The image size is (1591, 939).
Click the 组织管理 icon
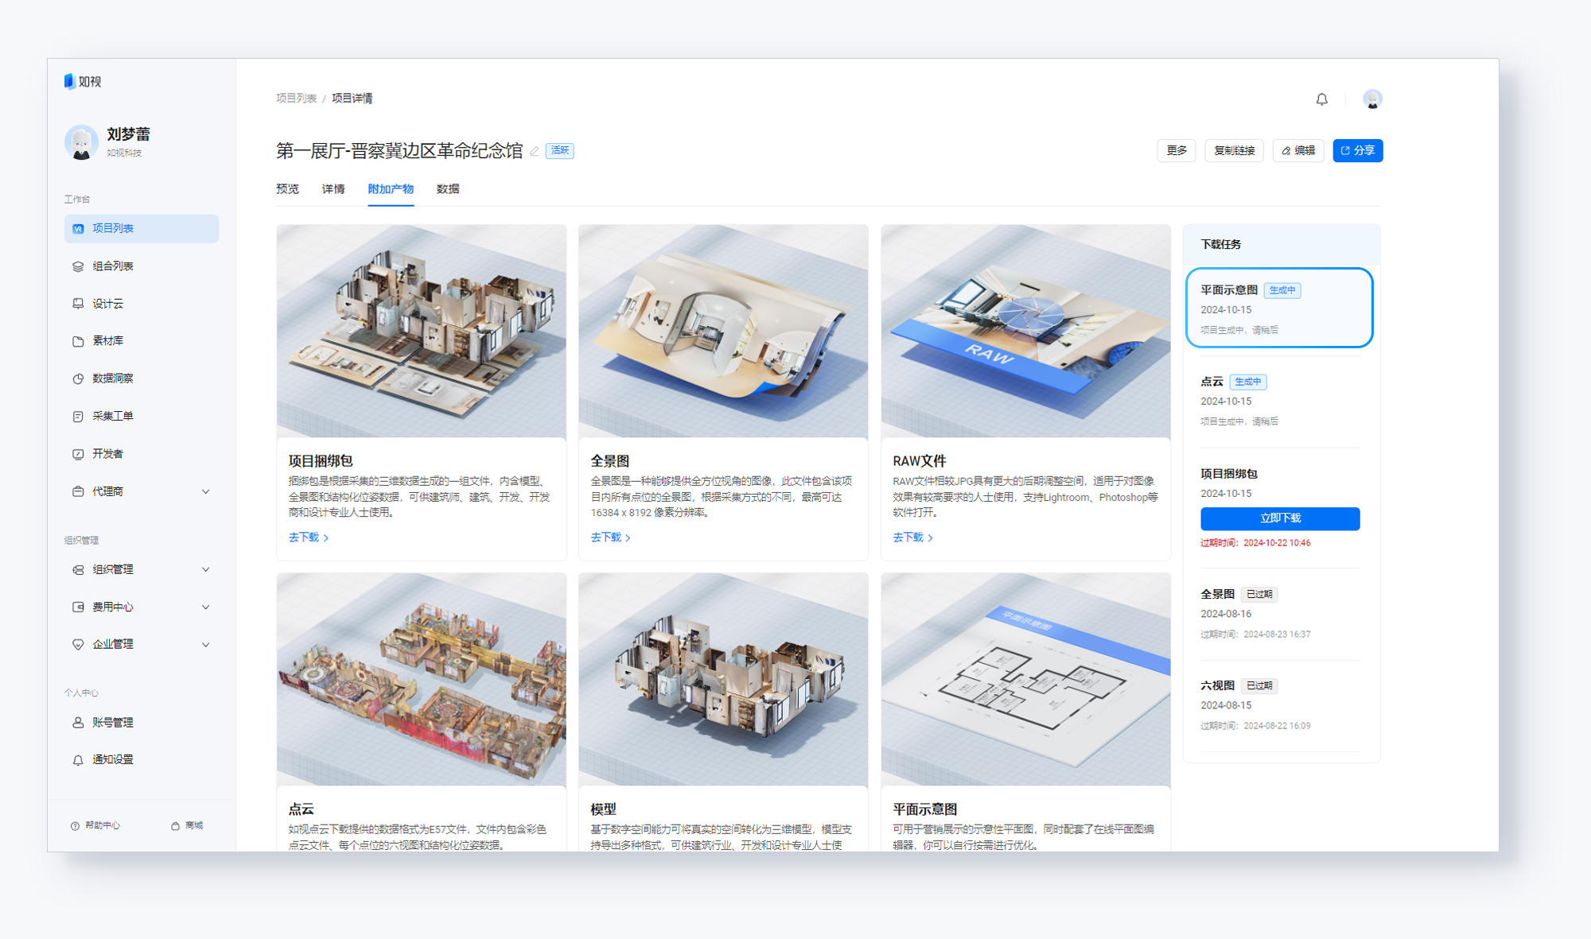[x=78, y=569]
